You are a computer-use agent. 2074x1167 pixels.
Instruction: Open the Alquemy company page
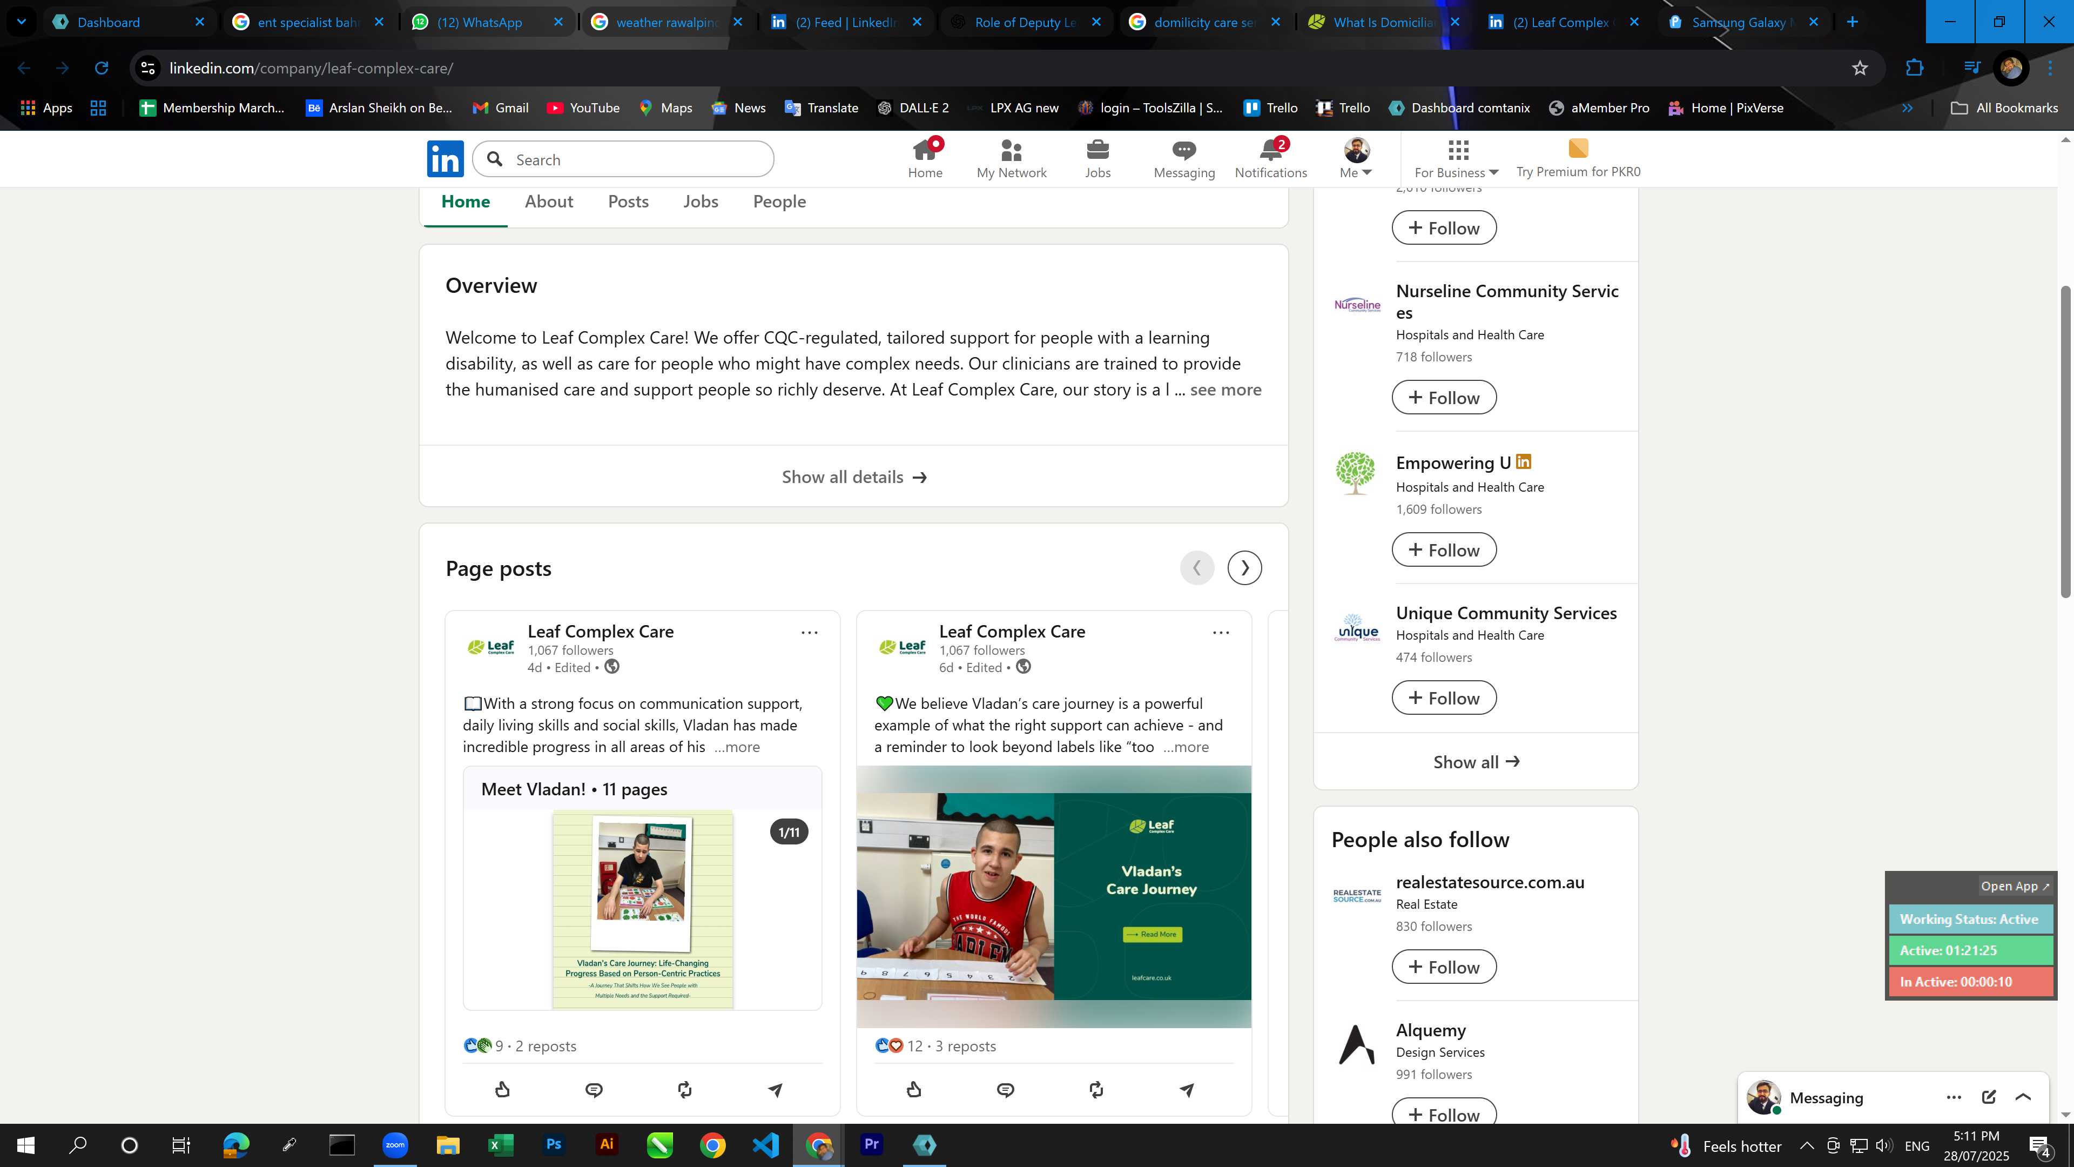tap(1431, 1030)
